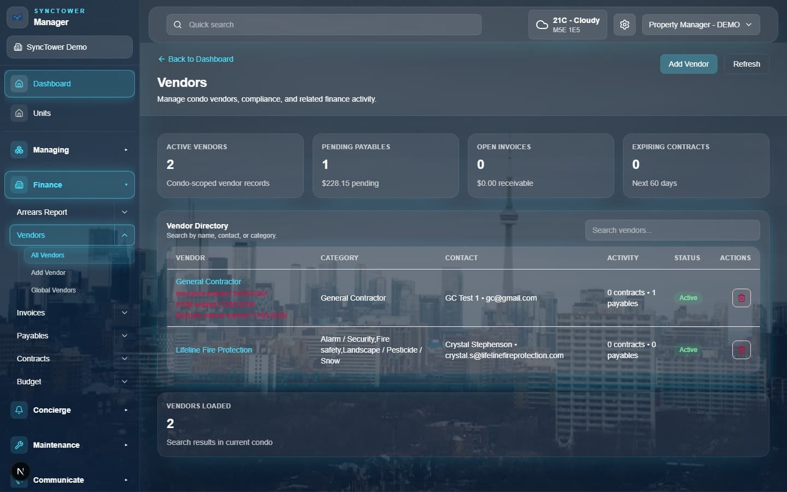Click the magnifier icon in Quick search

178,25
